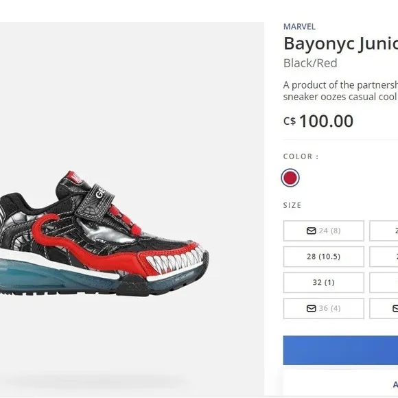The width and height of the screenshot is (398, 398).
Task: Select the cut-off size box right of 32 (1)
Action: pyautogui.click(x=384, y=283)
